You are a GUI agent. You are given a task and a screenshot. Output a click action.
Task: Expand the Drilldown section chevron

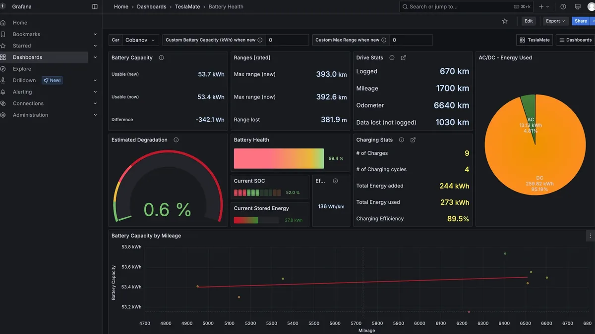click(95, 80)
